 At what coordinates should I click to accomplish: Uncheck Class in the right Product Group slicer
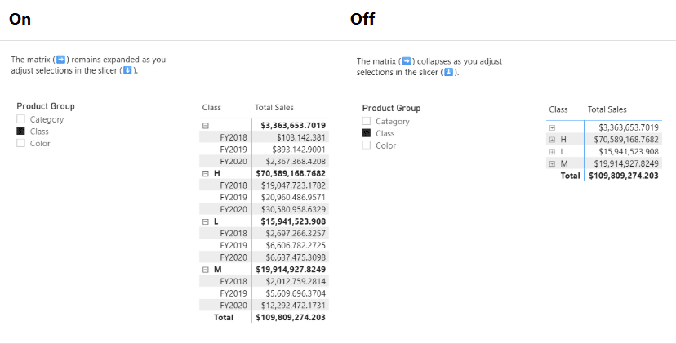point(367,133)
